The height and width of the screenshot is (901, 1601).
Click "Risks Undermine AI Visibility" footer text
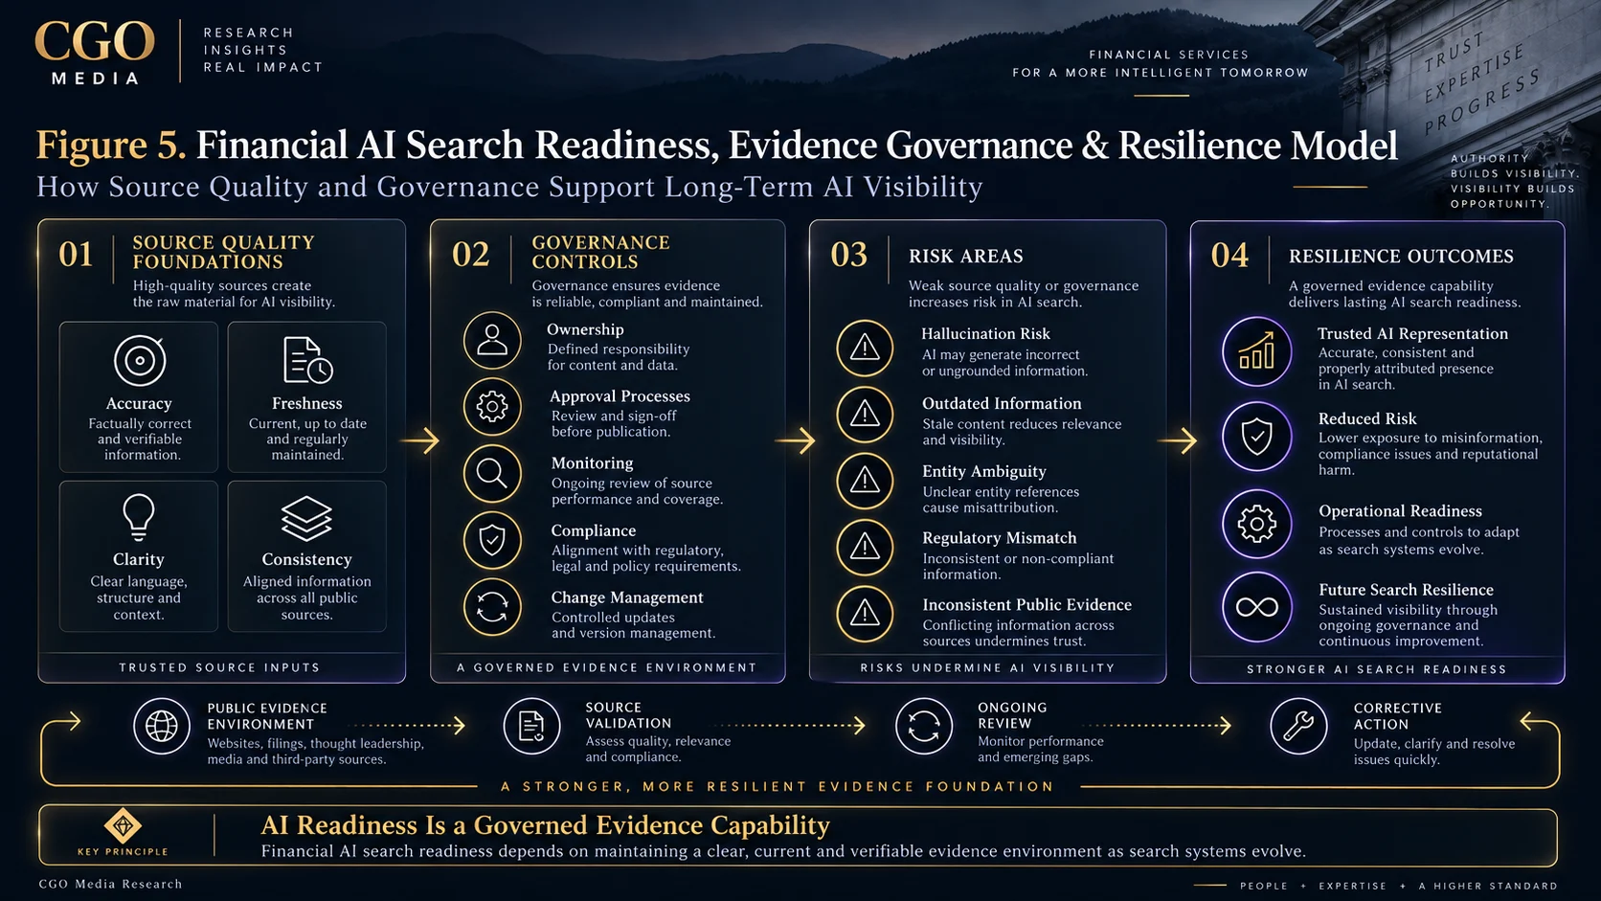(987, 667)
